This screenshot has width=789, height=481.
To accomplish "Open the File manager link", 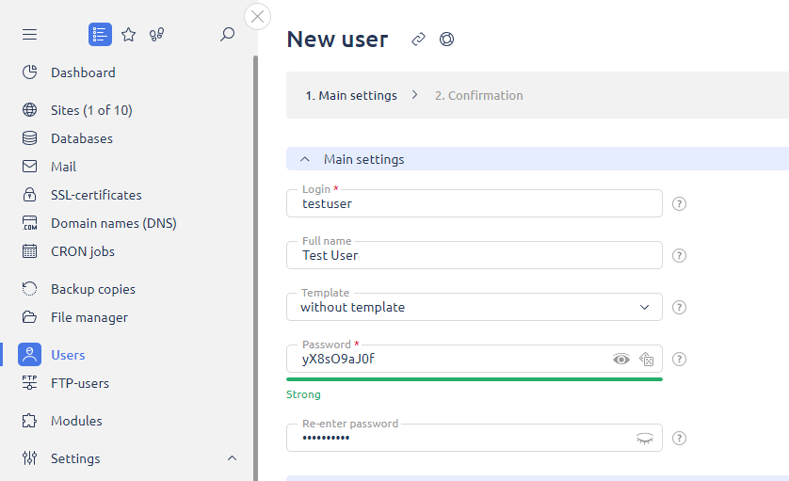I will 89,317.
